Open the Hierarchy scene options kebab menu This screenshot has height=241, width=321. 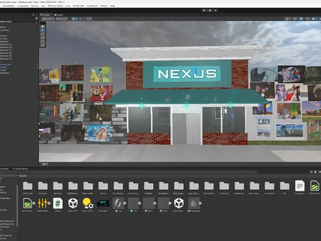[37, 22]
